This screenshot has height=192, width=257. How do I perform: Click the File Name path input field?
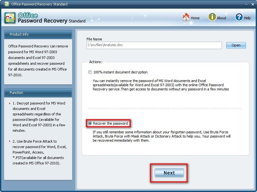[154, 45]
